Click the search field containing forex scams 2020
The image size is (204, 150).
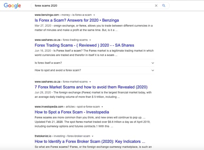pyautogui.click(x=91, y=6)
